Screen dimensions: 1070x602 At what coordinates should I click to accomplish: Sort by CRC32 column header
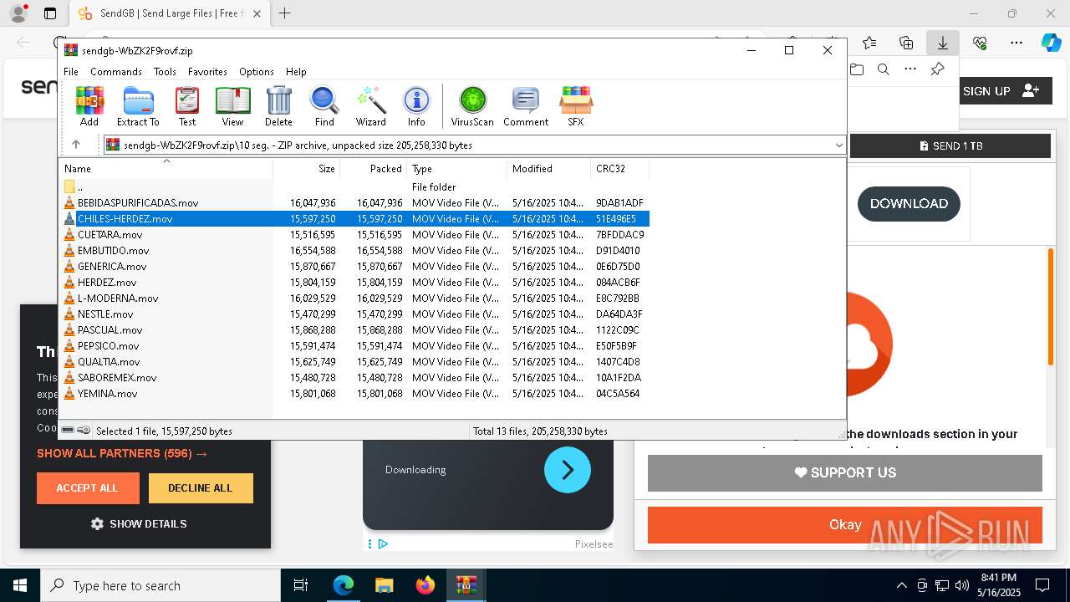[619, 169]
